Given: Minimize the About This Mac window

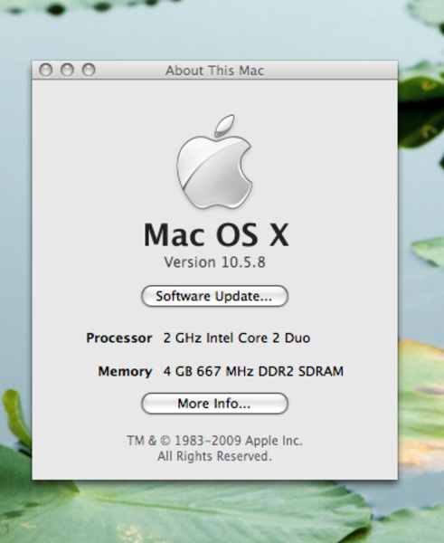Looking at the screenshot, I should [67, 70].
